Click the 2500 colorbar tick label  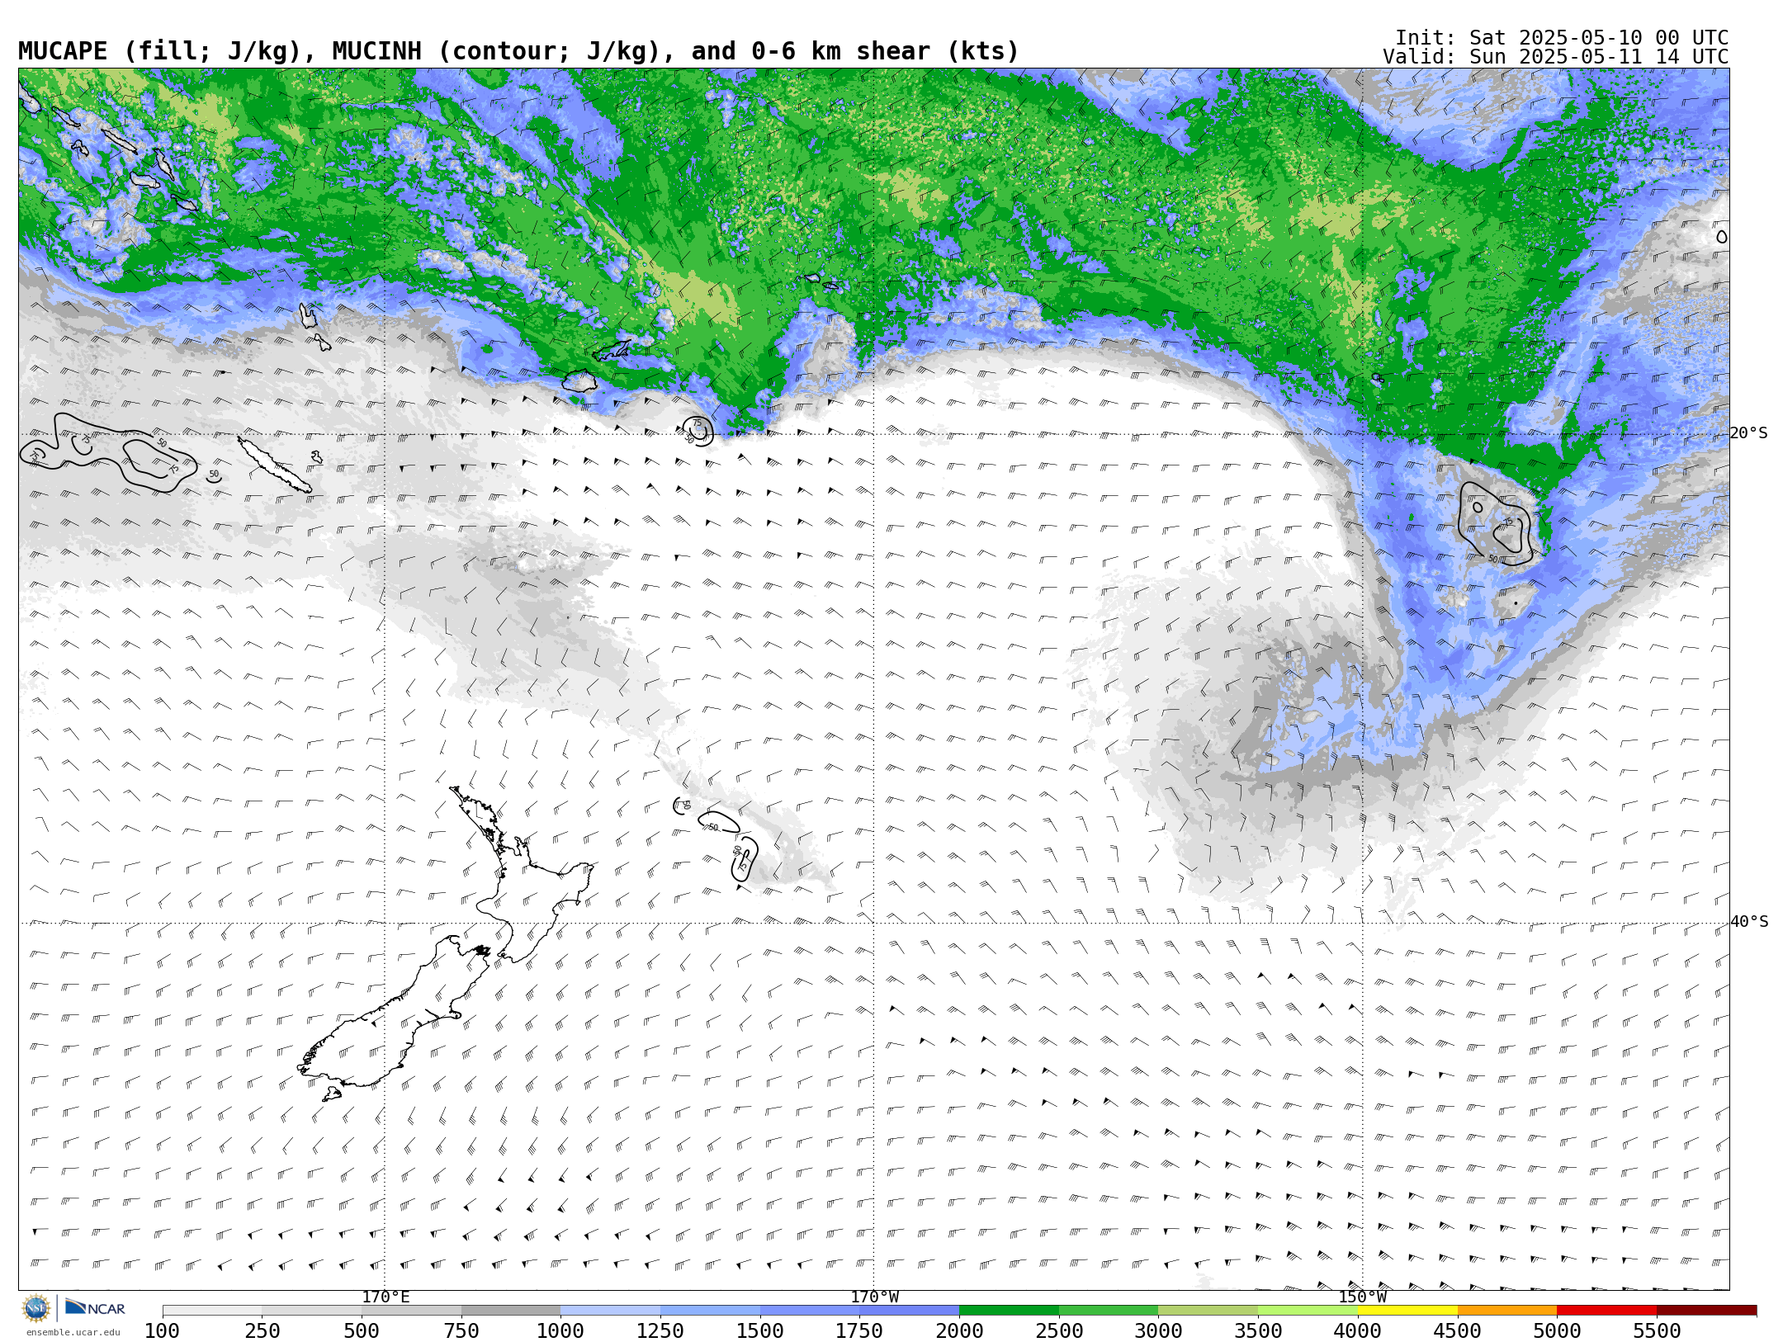pyautogui.click(x=1059, y=1331)
